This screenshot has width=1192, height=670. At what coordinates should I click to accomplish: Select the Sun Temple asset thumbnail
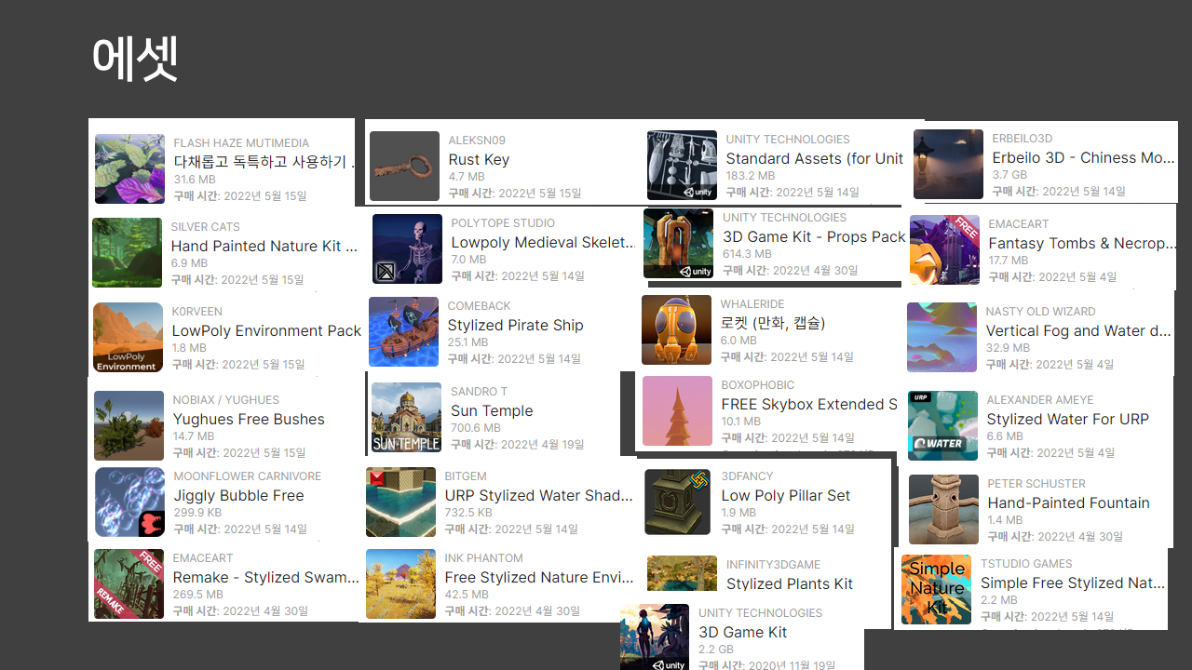click(406, 417)
